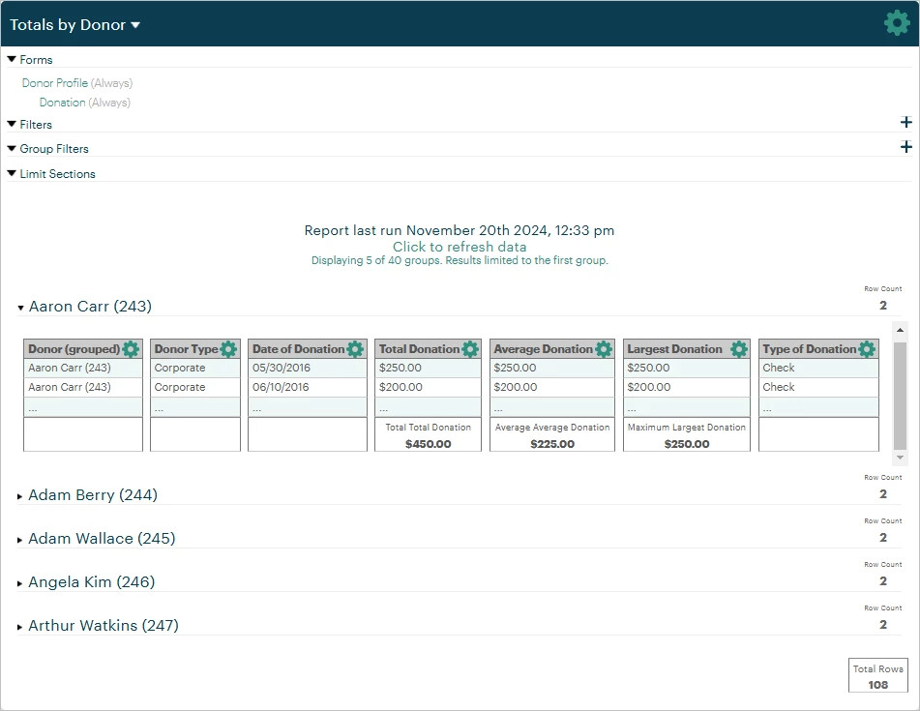Select $200.00 in Total Donation column
The image size is (920, 711).
point(428,387)
